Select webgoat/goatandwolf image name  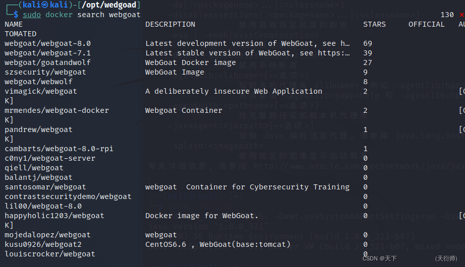48,62
